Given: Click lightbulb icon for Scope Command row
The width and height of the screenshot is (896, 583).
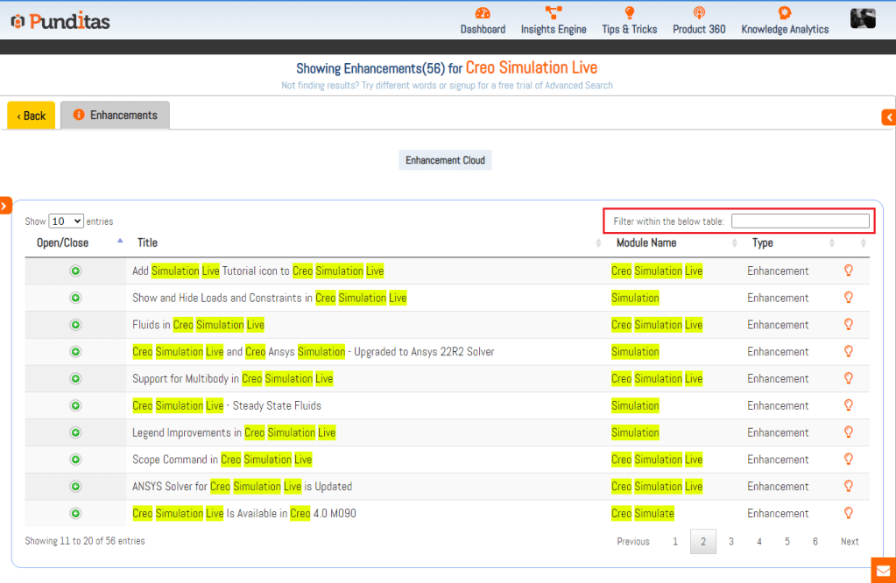Looking at the screenshot, I should [848, 460].
